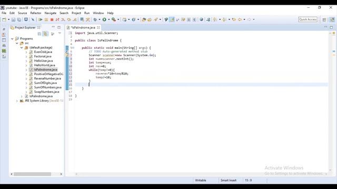Close the IsPalindrome.java editor tab

click(x=98, y=27)
